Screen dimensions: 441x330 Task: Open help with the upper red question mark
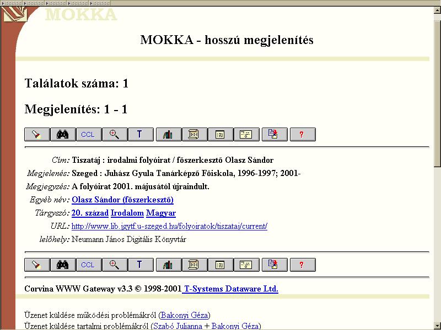(302, 134)
